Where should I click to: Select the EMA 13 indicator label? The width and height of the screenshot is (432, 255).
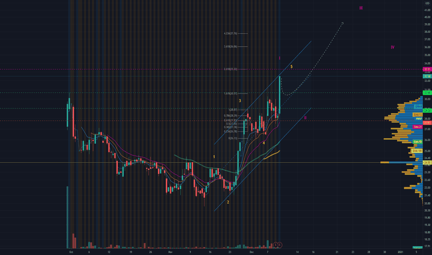click(418, 115)
